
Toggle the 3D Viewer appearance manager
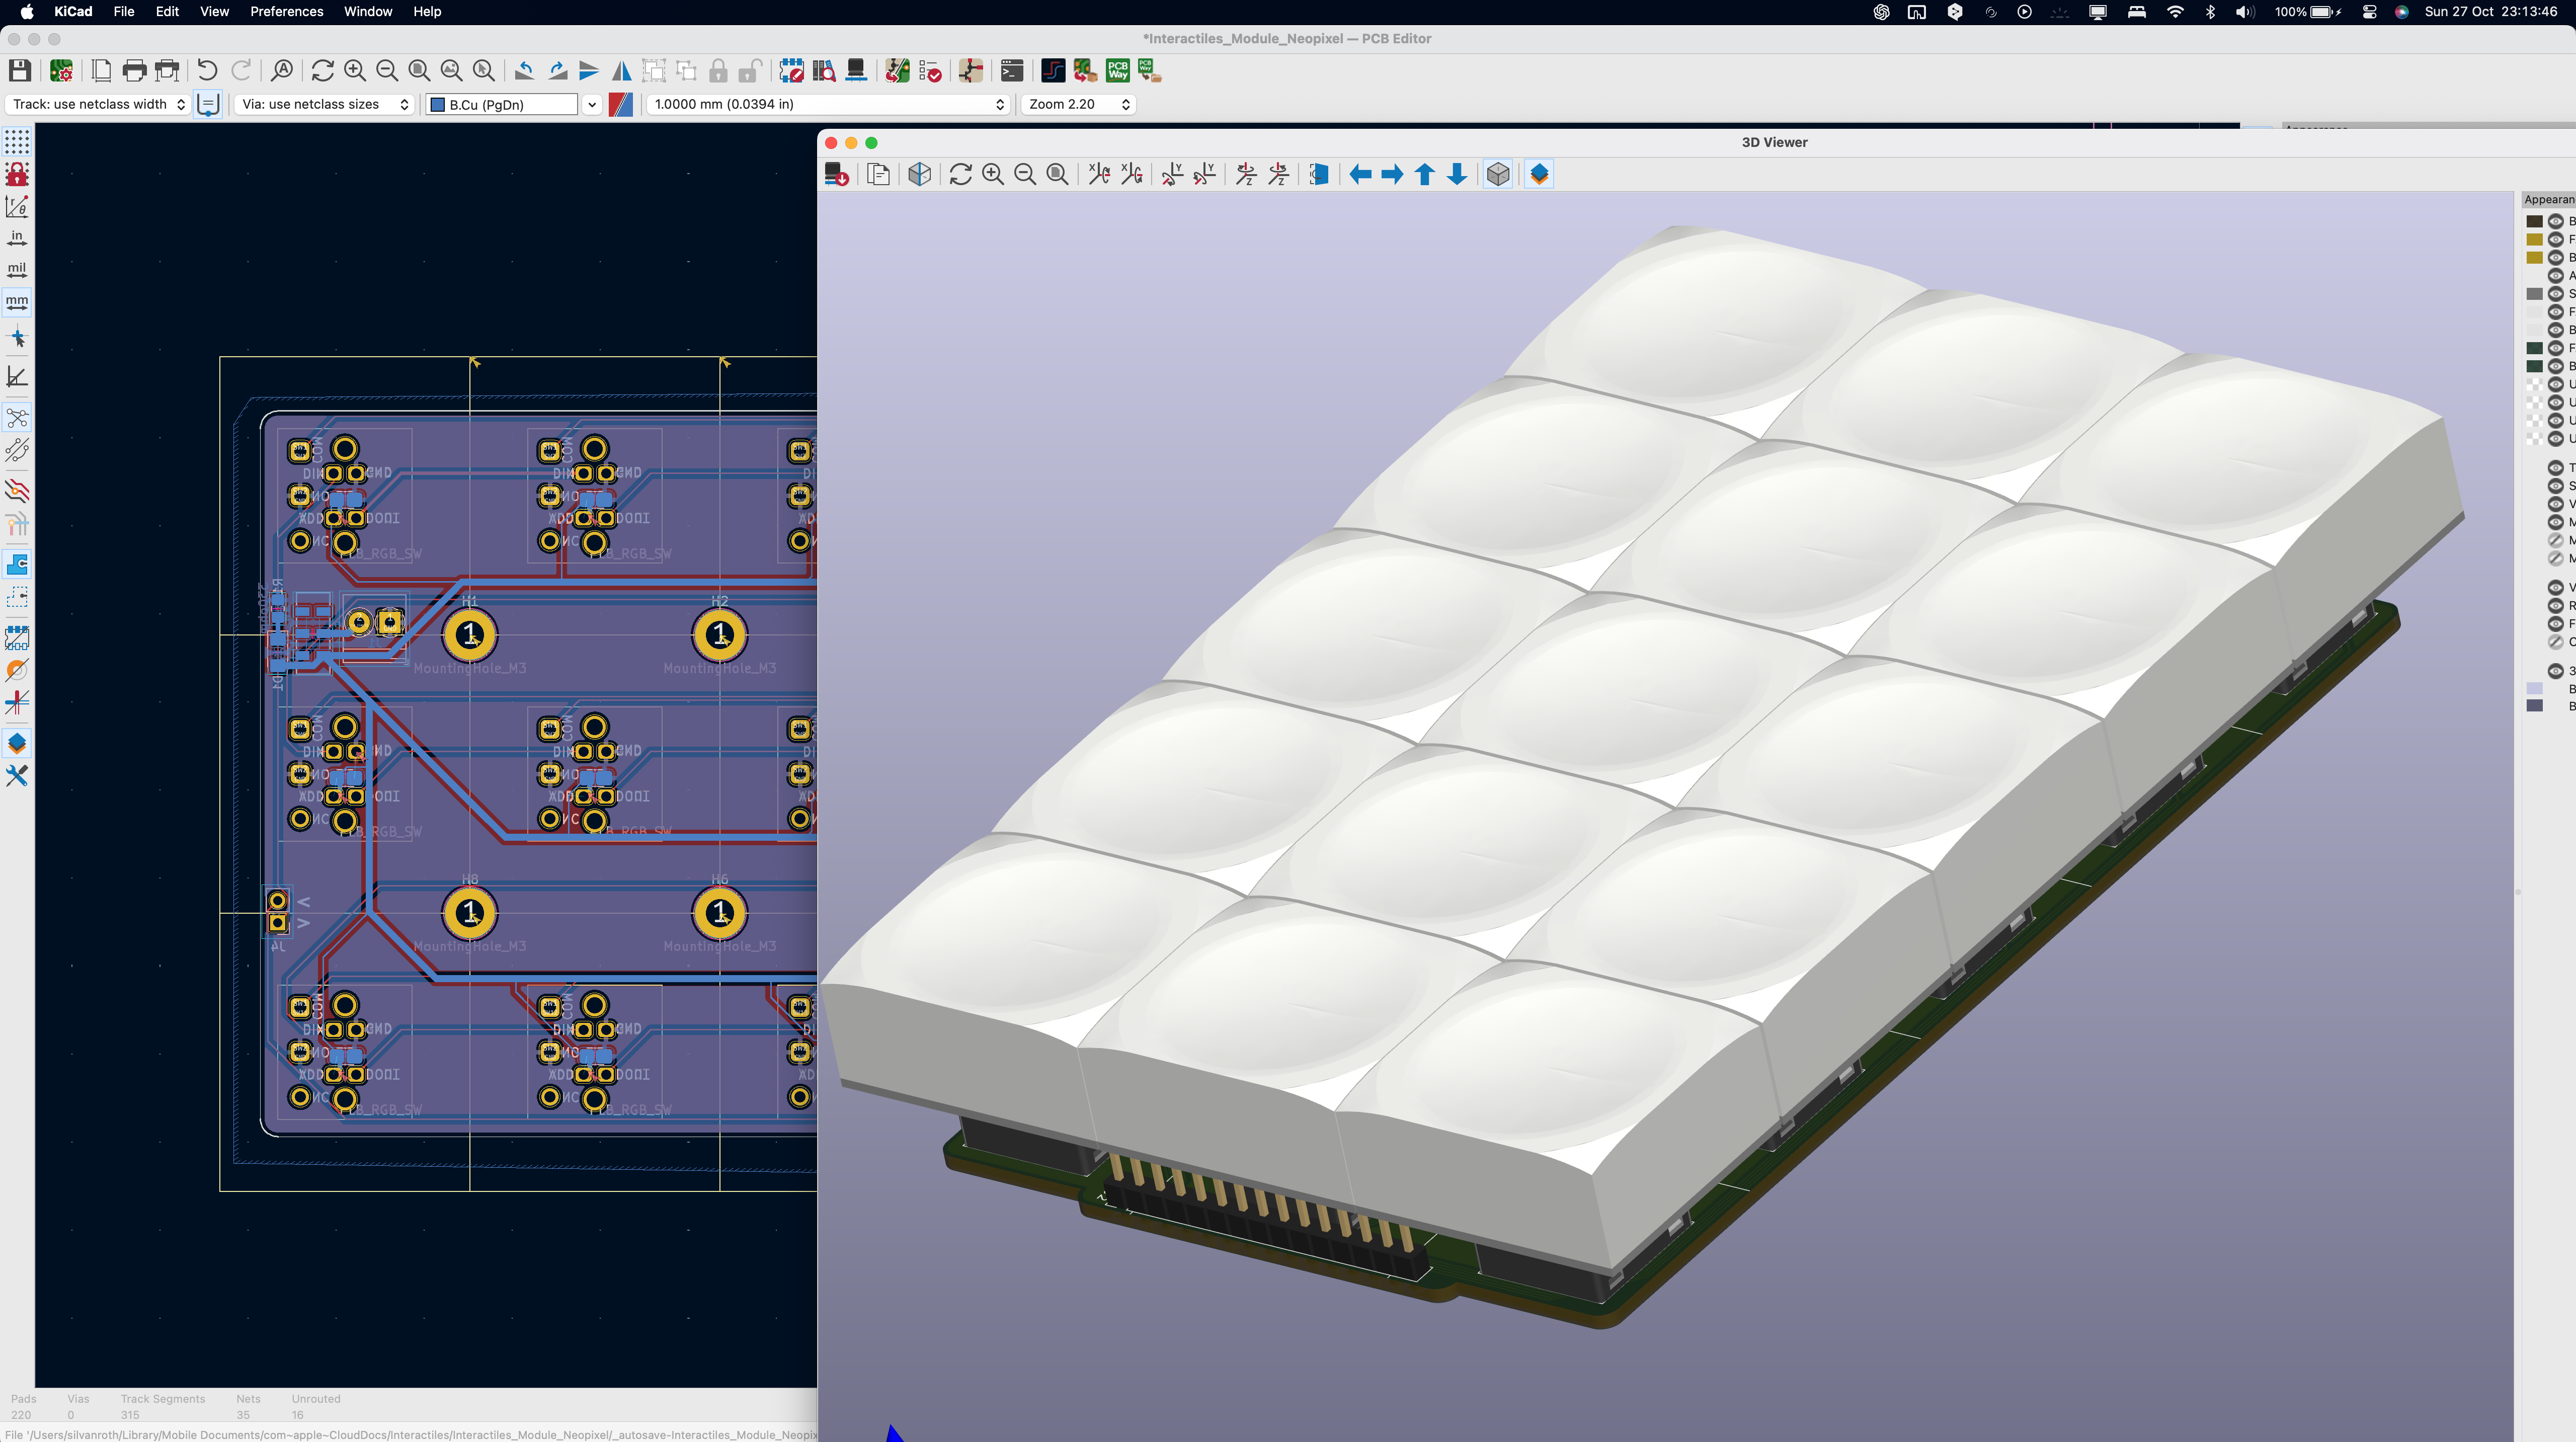coord(1539,174)
